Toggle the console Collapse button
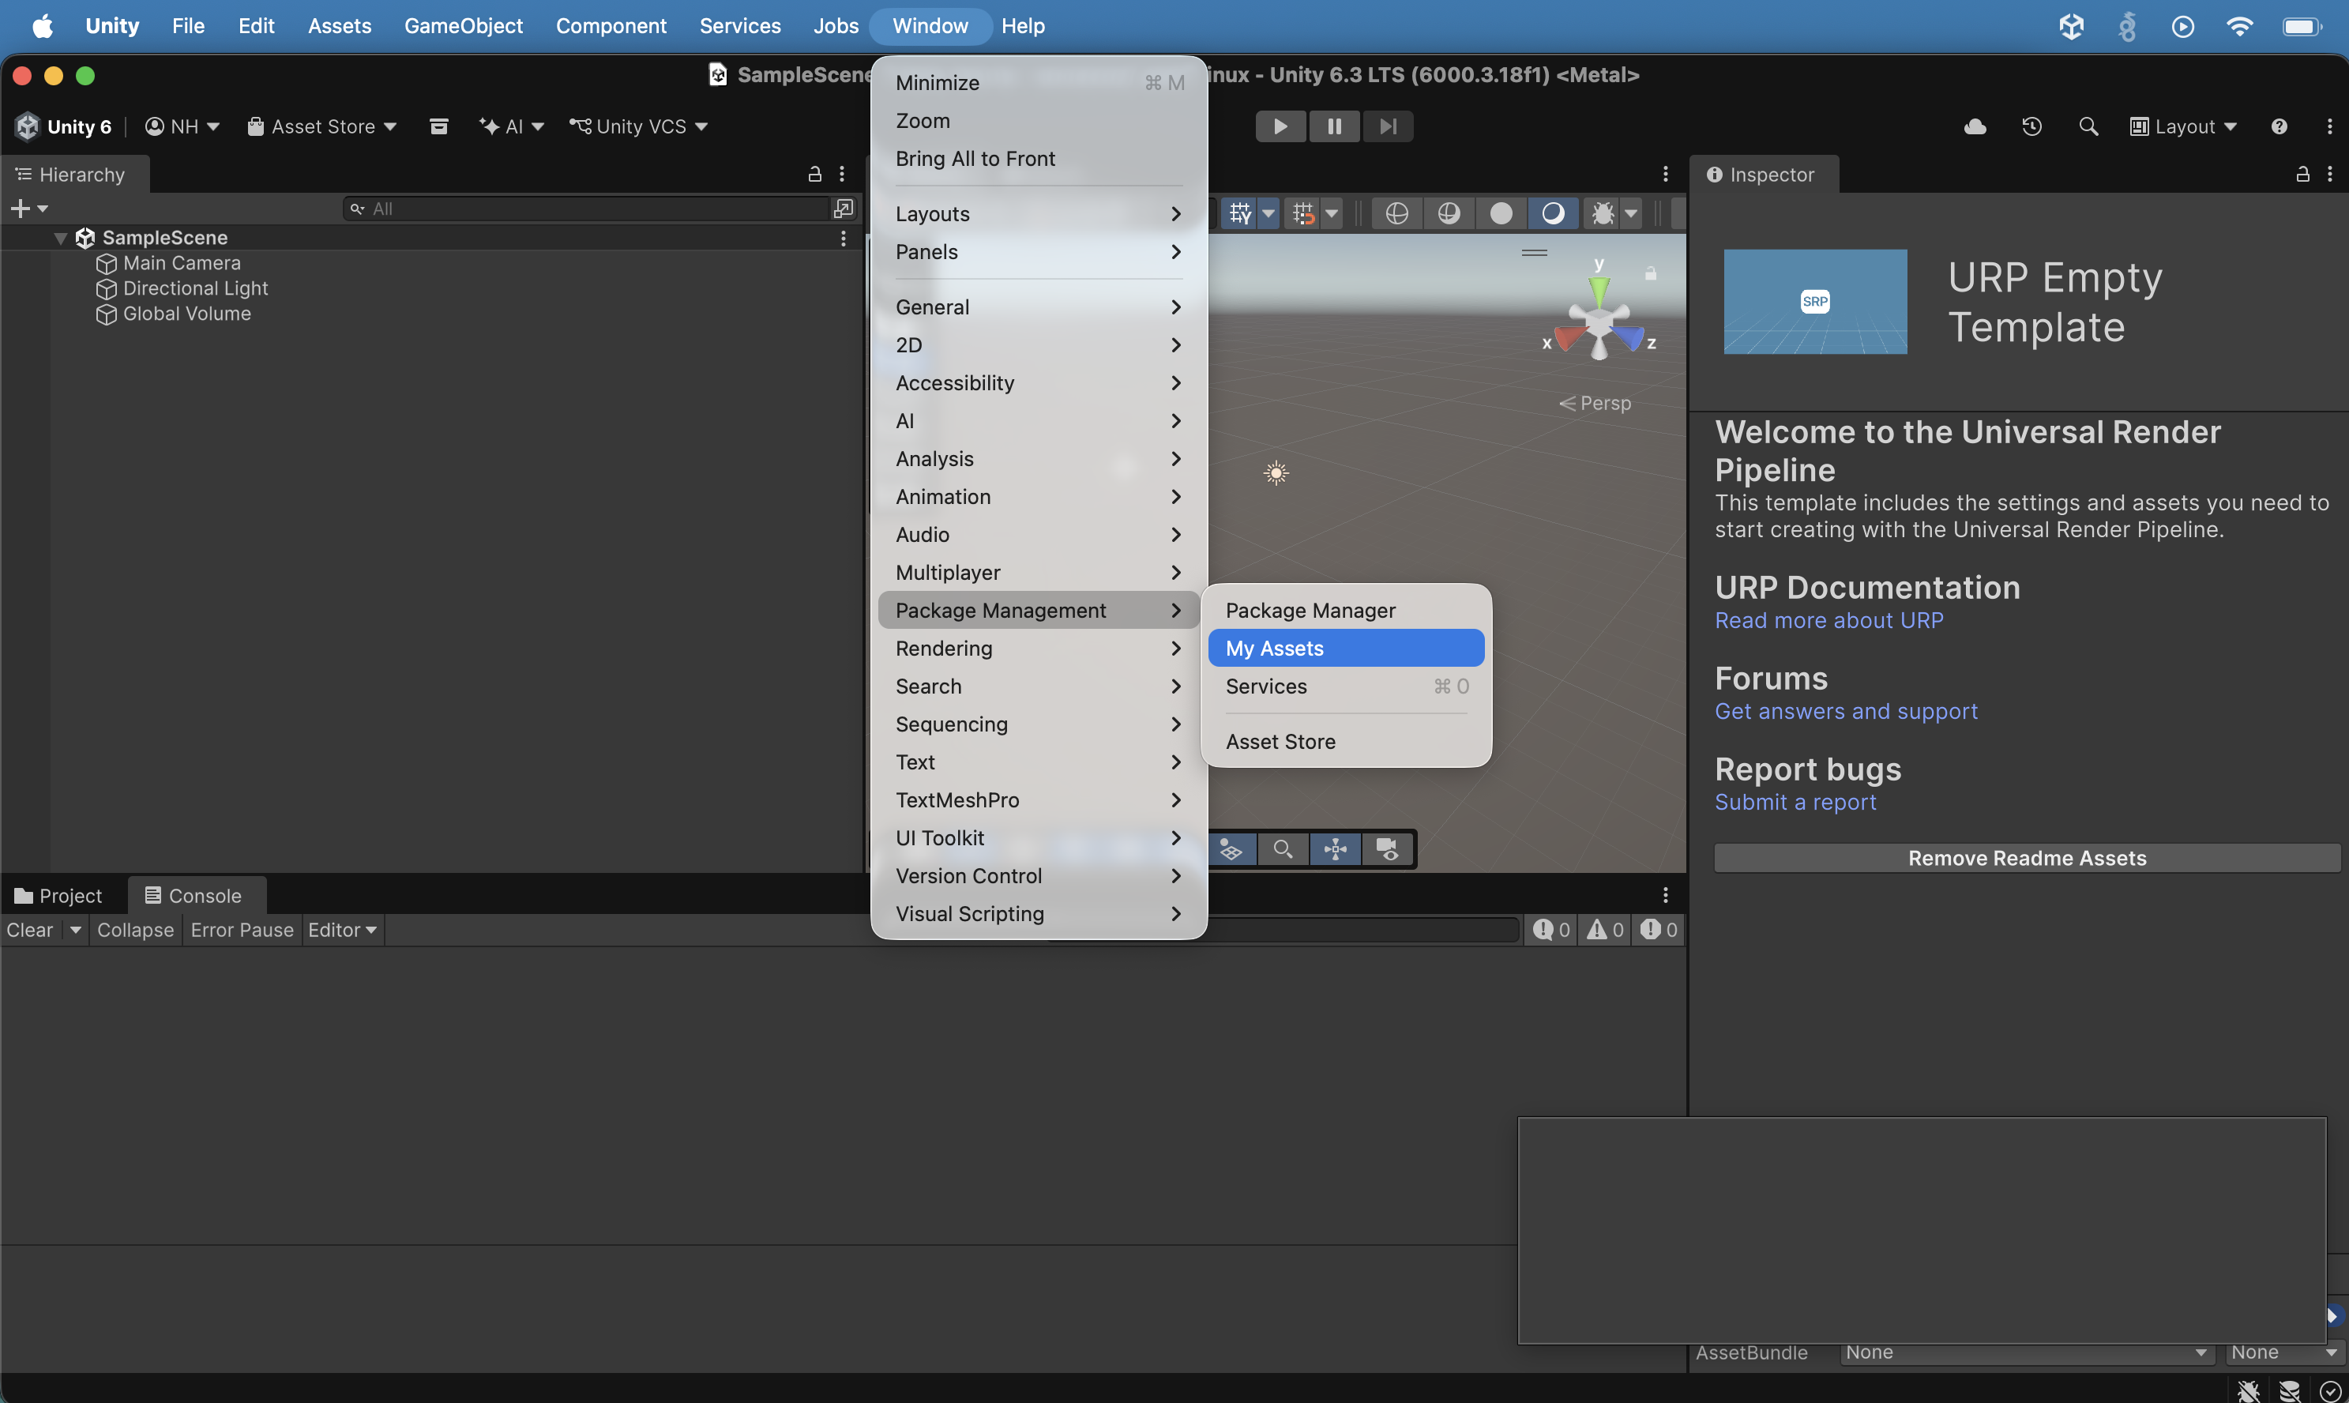Screen dimensions: 2349x1403 (135, 929)
